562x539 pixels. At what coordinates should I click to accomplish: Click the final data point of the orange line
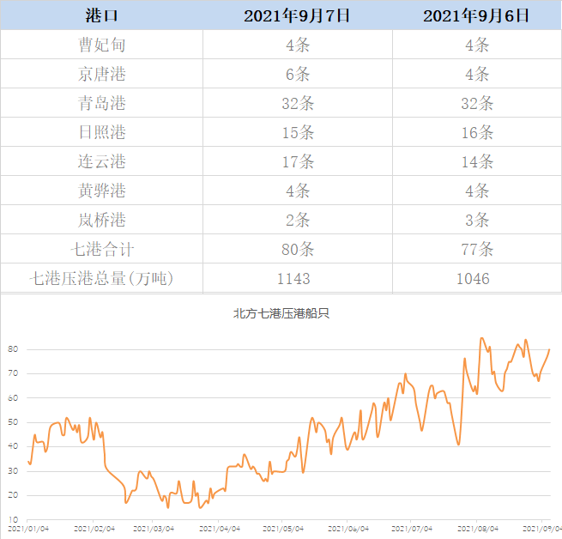pyautogui.click(x=549, y=349)
